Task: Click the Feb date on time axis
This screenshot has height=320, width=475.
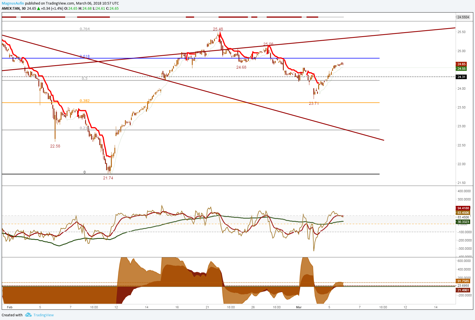Action: 10,307
